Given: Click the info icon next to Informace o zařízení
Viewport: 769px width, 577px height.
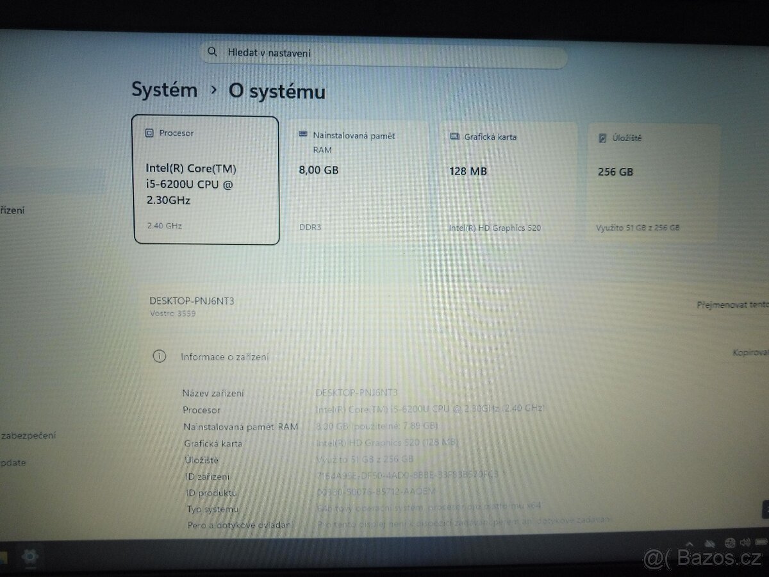Looking at the screenshot, I should click(159, 356).
